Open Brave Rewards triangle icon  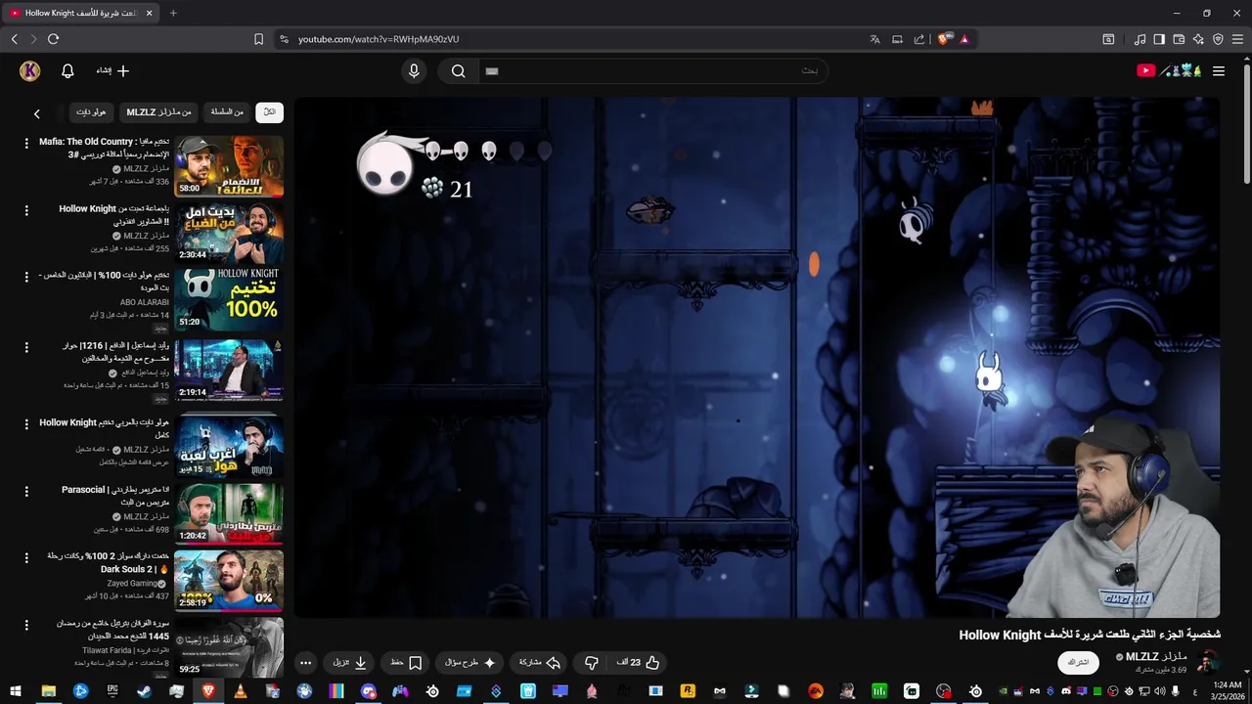(x=964, y=39)
